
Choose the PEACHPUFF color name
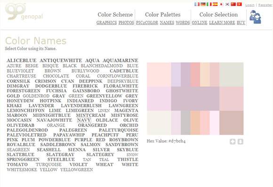click(x=105, y=135)
